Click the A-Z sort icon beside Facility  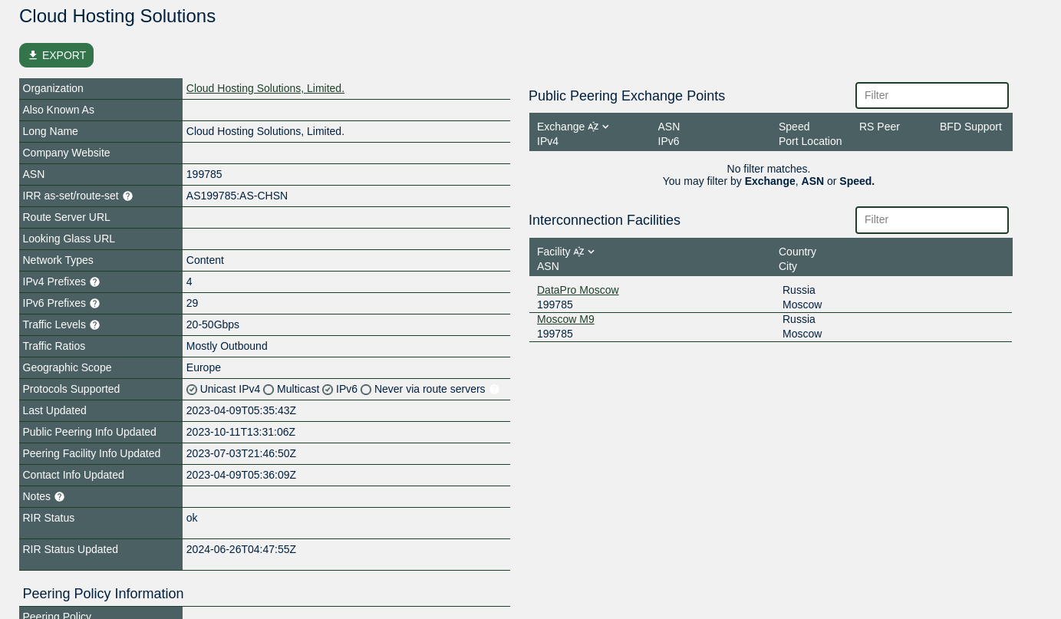coord(578,252)
